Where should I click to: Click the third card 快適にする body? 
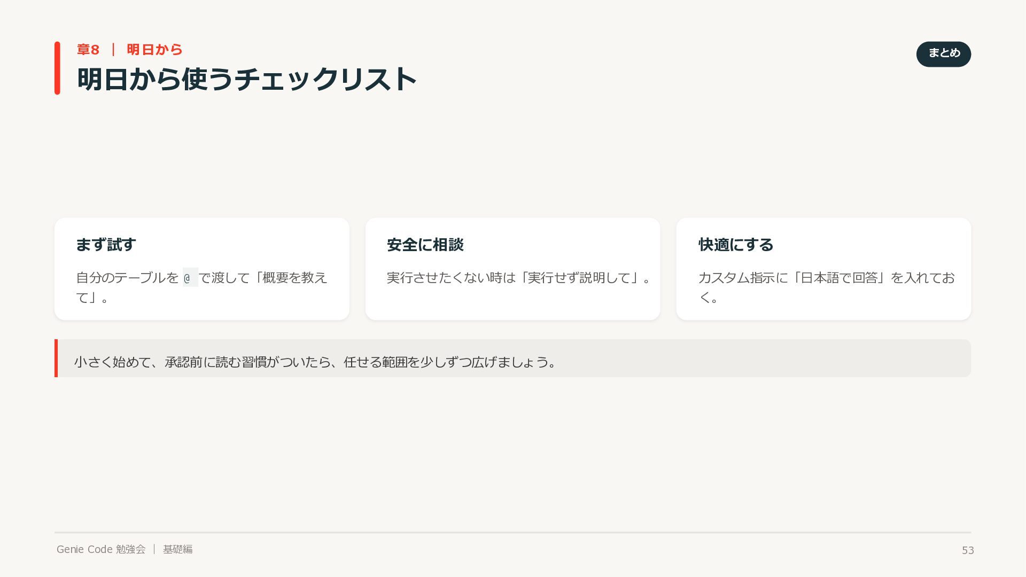click(823, 269)
